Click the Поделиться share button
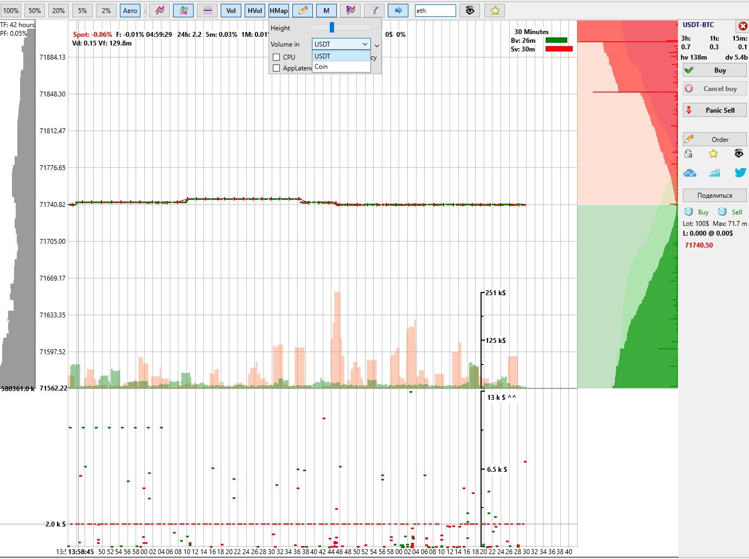 714,196
